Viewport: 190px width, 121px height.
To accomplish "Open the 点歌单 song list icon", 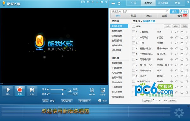I will pyautogui.click(x=92, y=92).
